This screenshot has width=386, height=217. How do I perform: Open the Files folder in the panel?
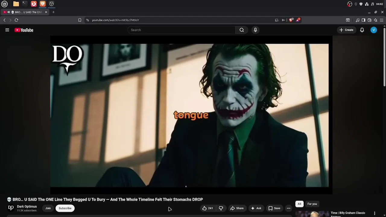[16, 4]
